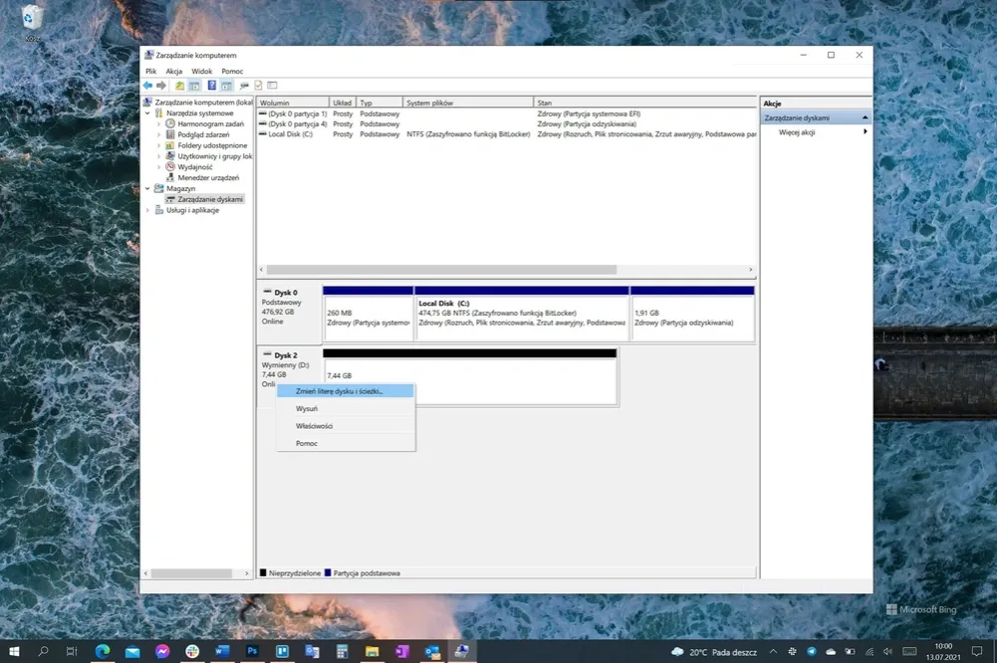Open Menedżer urządzeń in the tree
Image resolution: width=997 pixels, height=663 pixels.
207,177
